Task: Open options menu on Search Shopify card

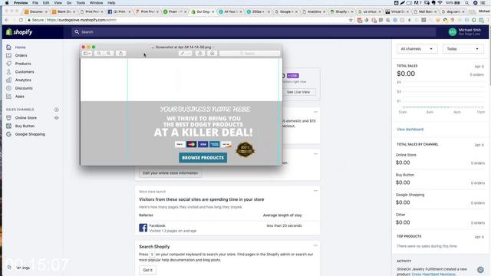Action: pyautogui.click(x=315, y=245)
